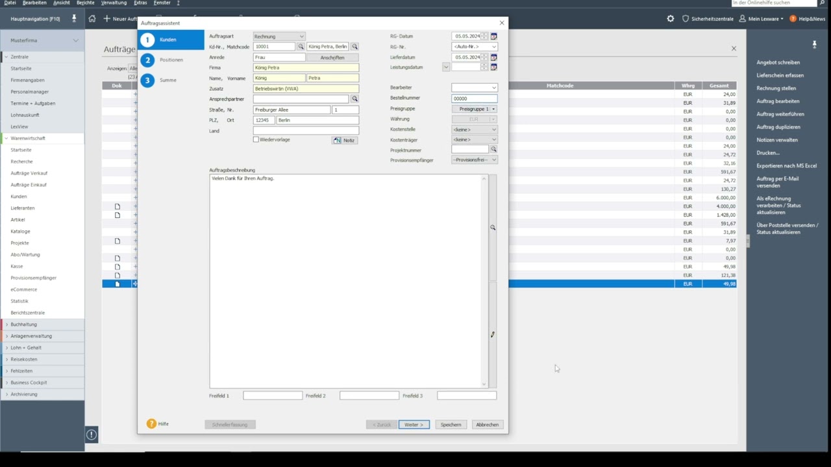This screenshot has width=831, height=467.
Task: Collapse the Zentrale navigation group
Action: [7, 57]
